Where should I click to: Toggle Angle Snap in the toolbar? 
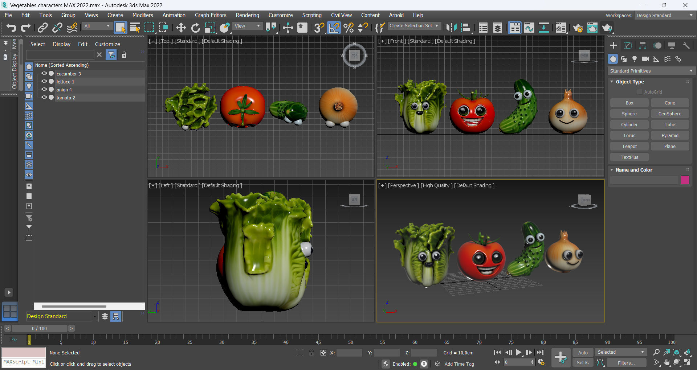coord(334,28)
